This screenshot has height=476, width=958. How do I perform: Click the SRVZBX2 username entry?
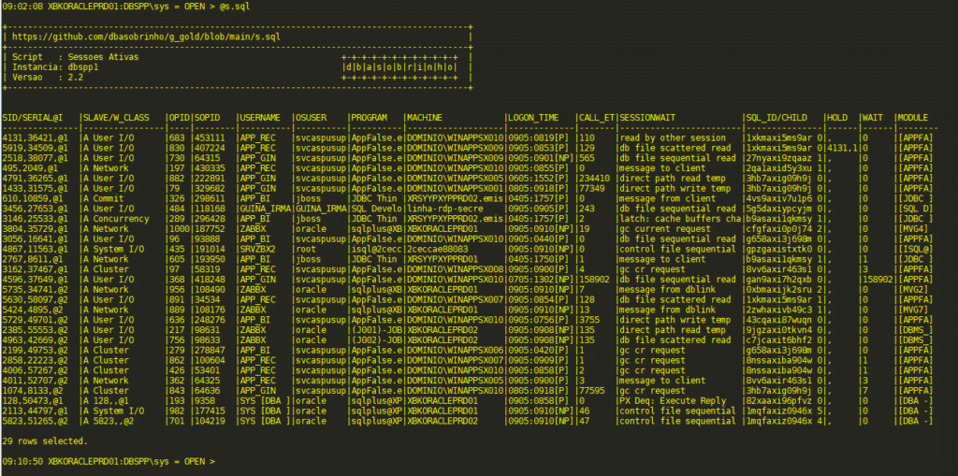(256, 249)
